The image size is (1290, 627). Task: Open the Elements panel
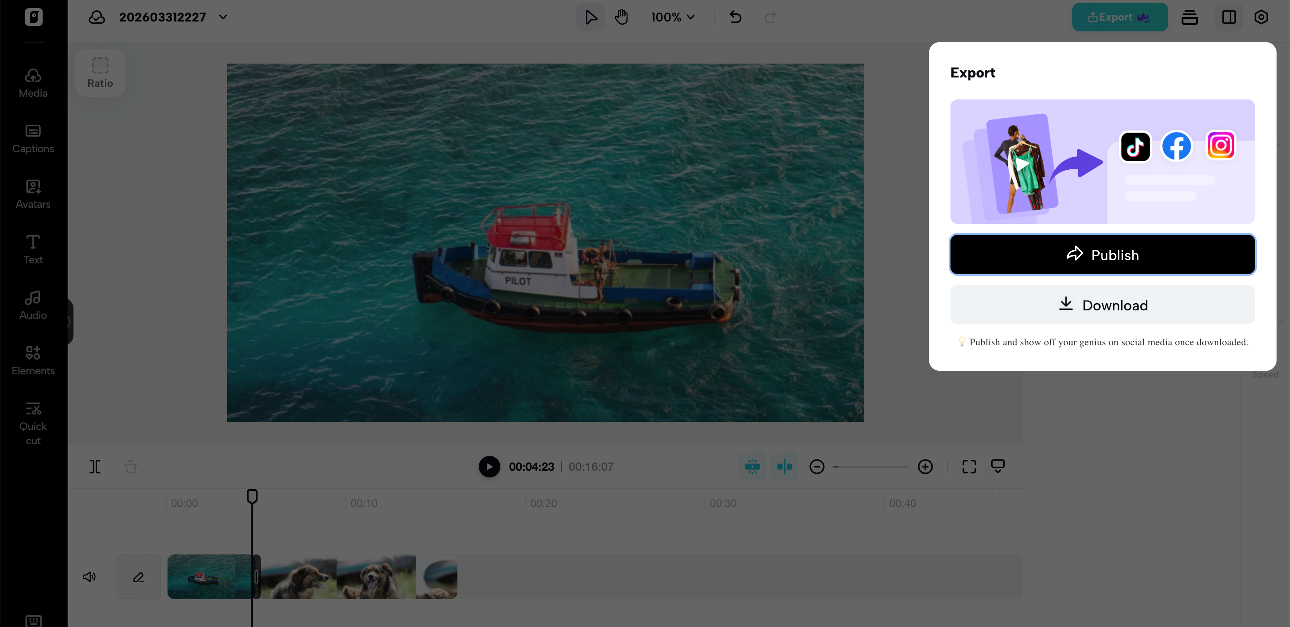(x=33, y=360)
